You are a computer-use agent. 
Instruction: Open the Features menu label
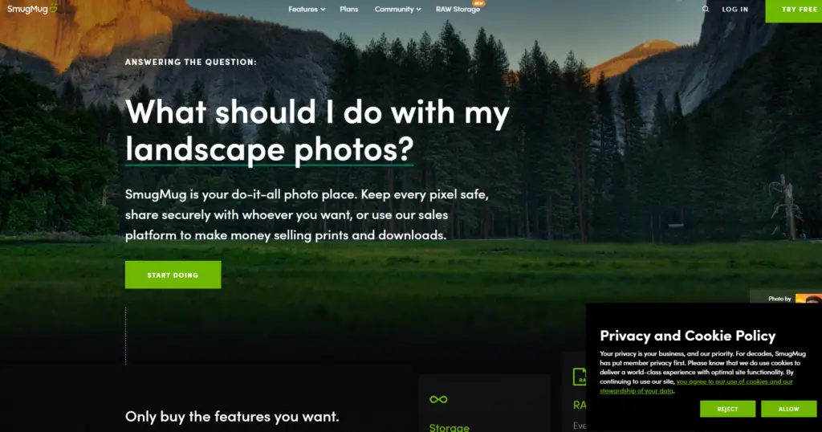[x=303, y=10]
